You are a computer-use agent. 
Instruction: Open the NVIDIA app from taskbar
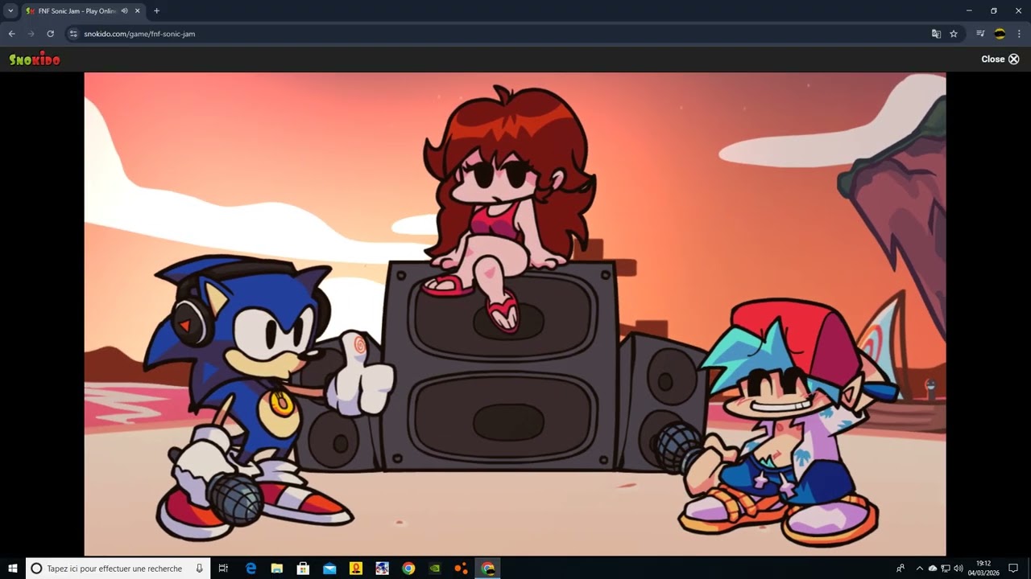435,569
